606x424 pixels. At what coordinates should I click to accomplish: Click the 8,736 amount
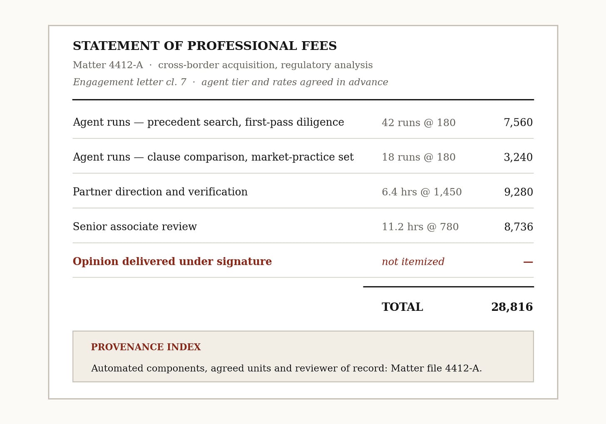click(519, 227)
